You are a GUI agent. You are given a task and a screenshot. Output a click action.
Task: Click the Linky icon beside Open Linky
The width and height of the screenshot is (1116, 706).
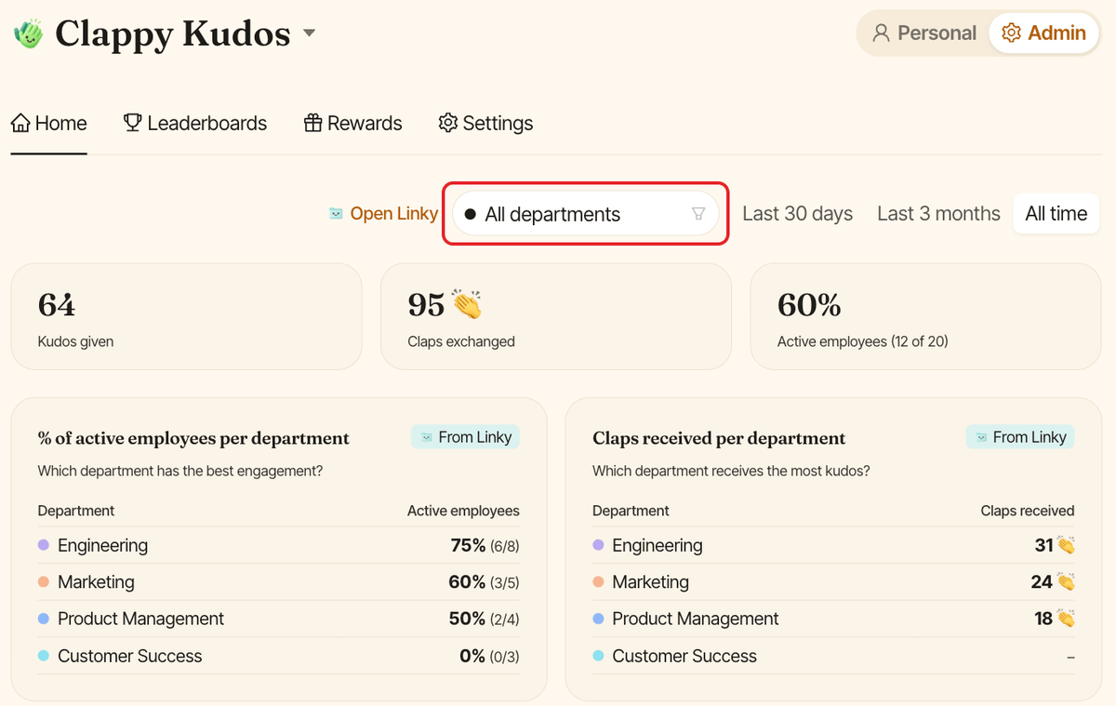pos(336,214)
